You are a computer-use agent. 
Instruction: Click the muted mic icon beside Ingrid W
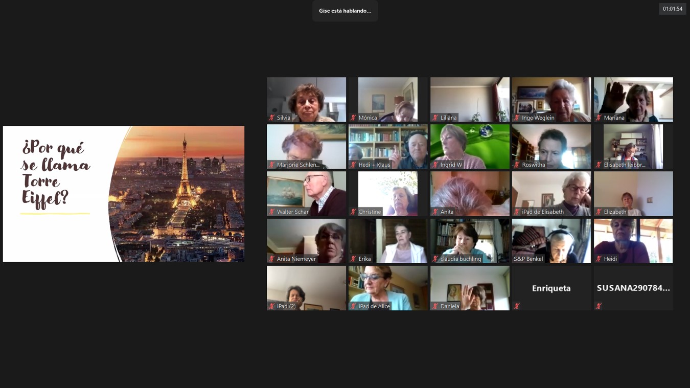[x=435, y=165]
